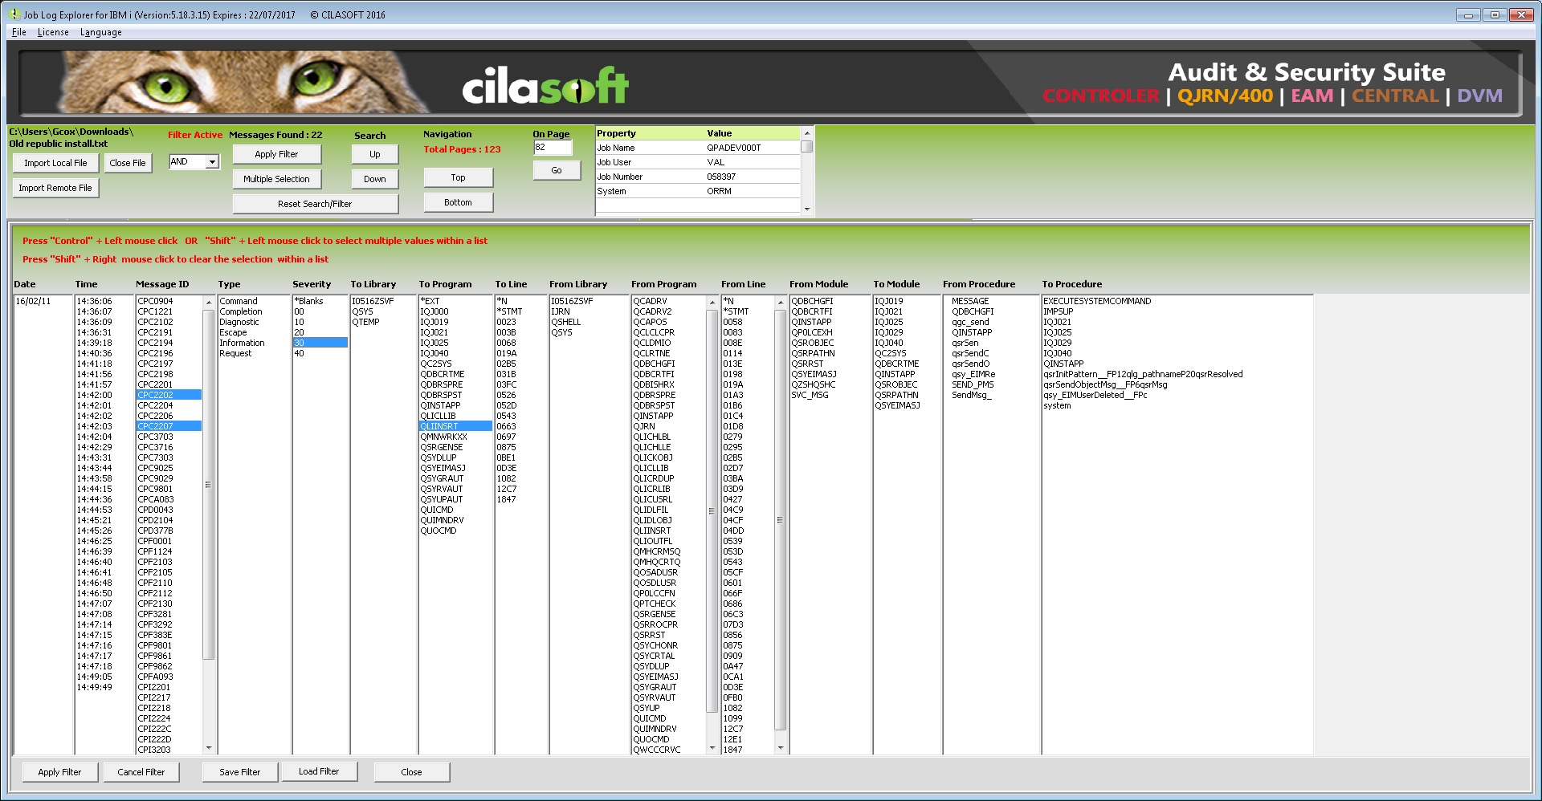Click From Program list scroll down arrow
This screenshot has height=801, width=1542.
coord(712,748)
